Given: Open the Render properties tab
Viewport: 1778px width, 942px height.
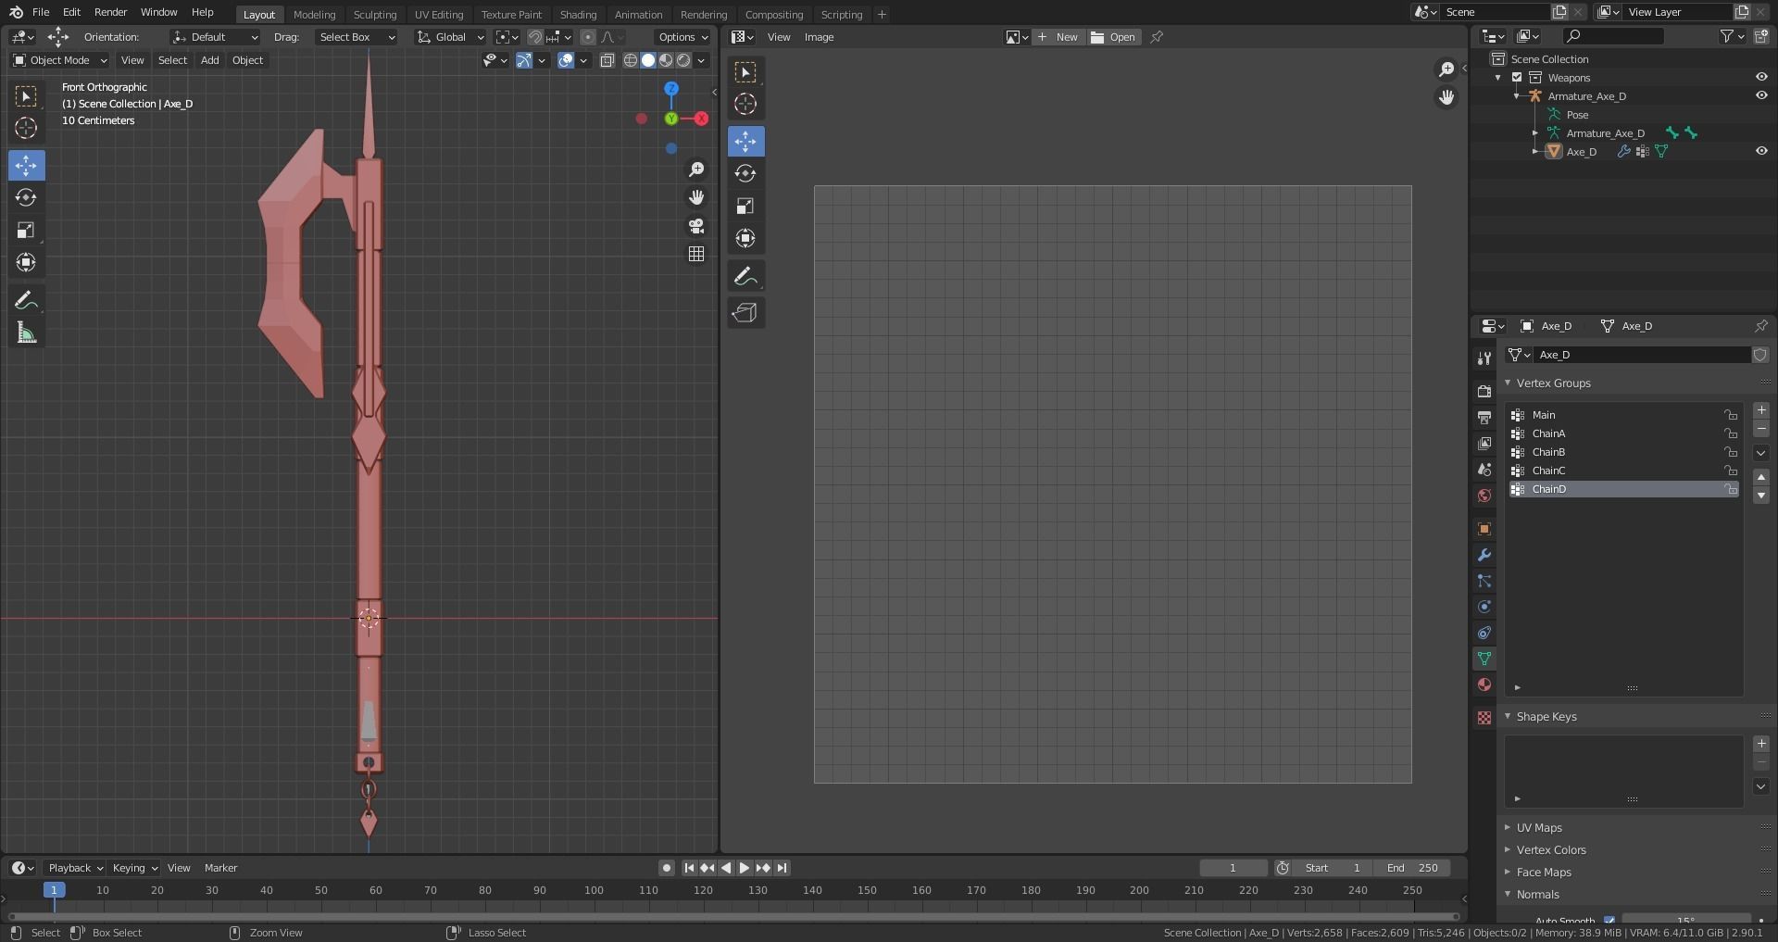Looking at the screenshot, I should point(1484,392).
